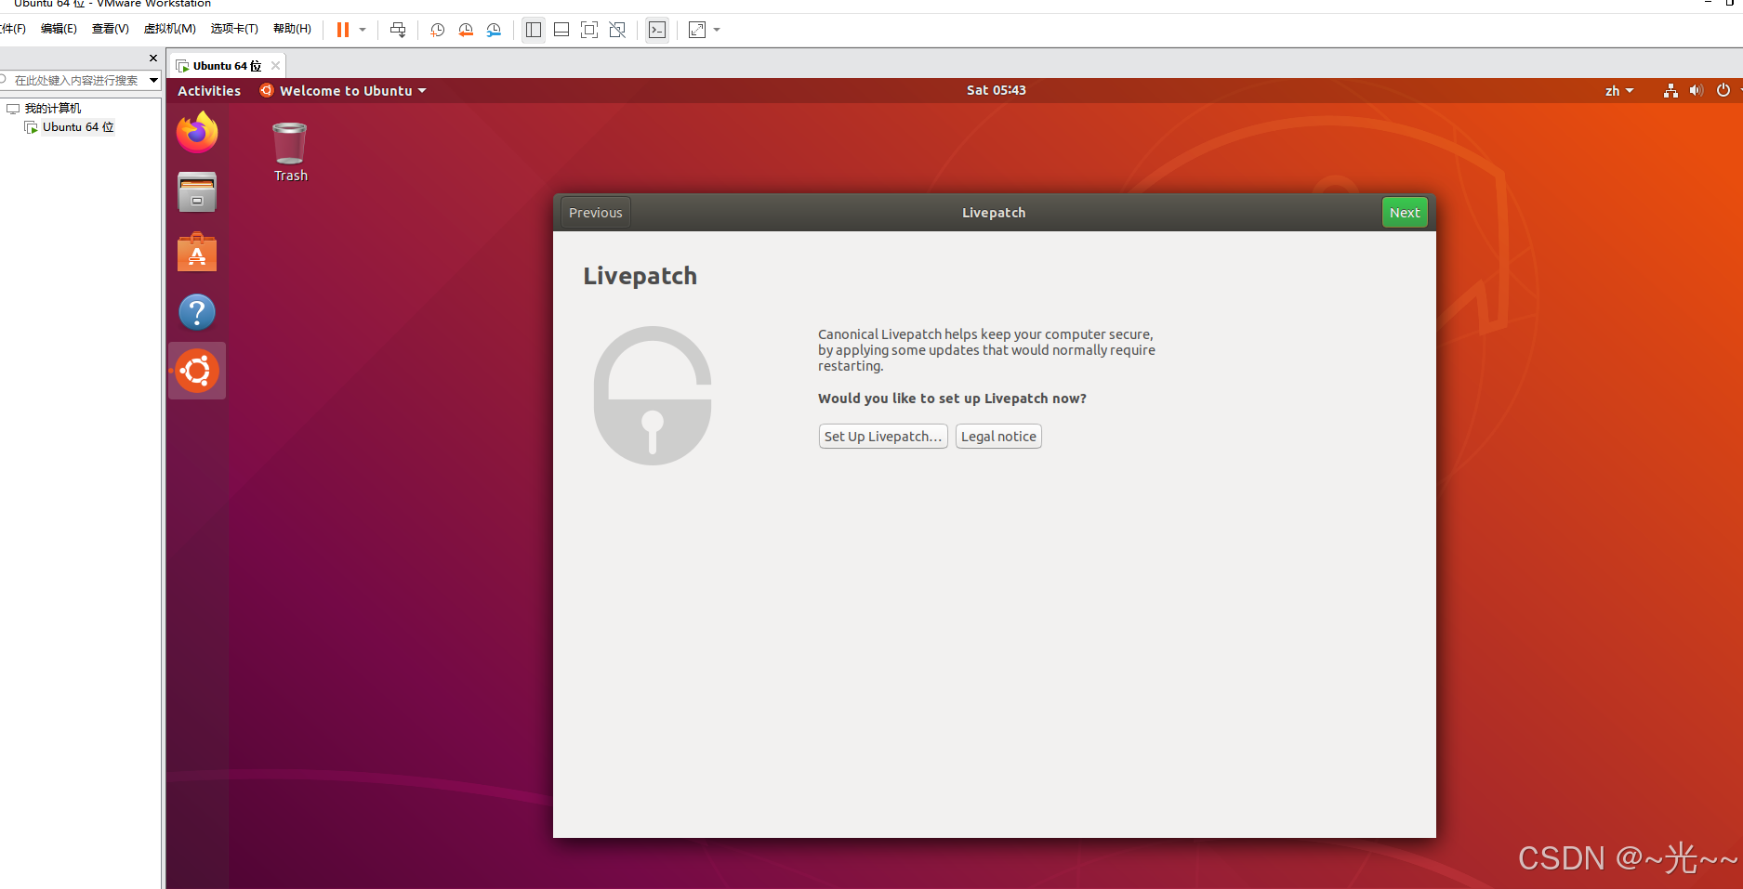
Task: Revert to snapshot using the orange arrow clock icon
Action: point(466,30)
